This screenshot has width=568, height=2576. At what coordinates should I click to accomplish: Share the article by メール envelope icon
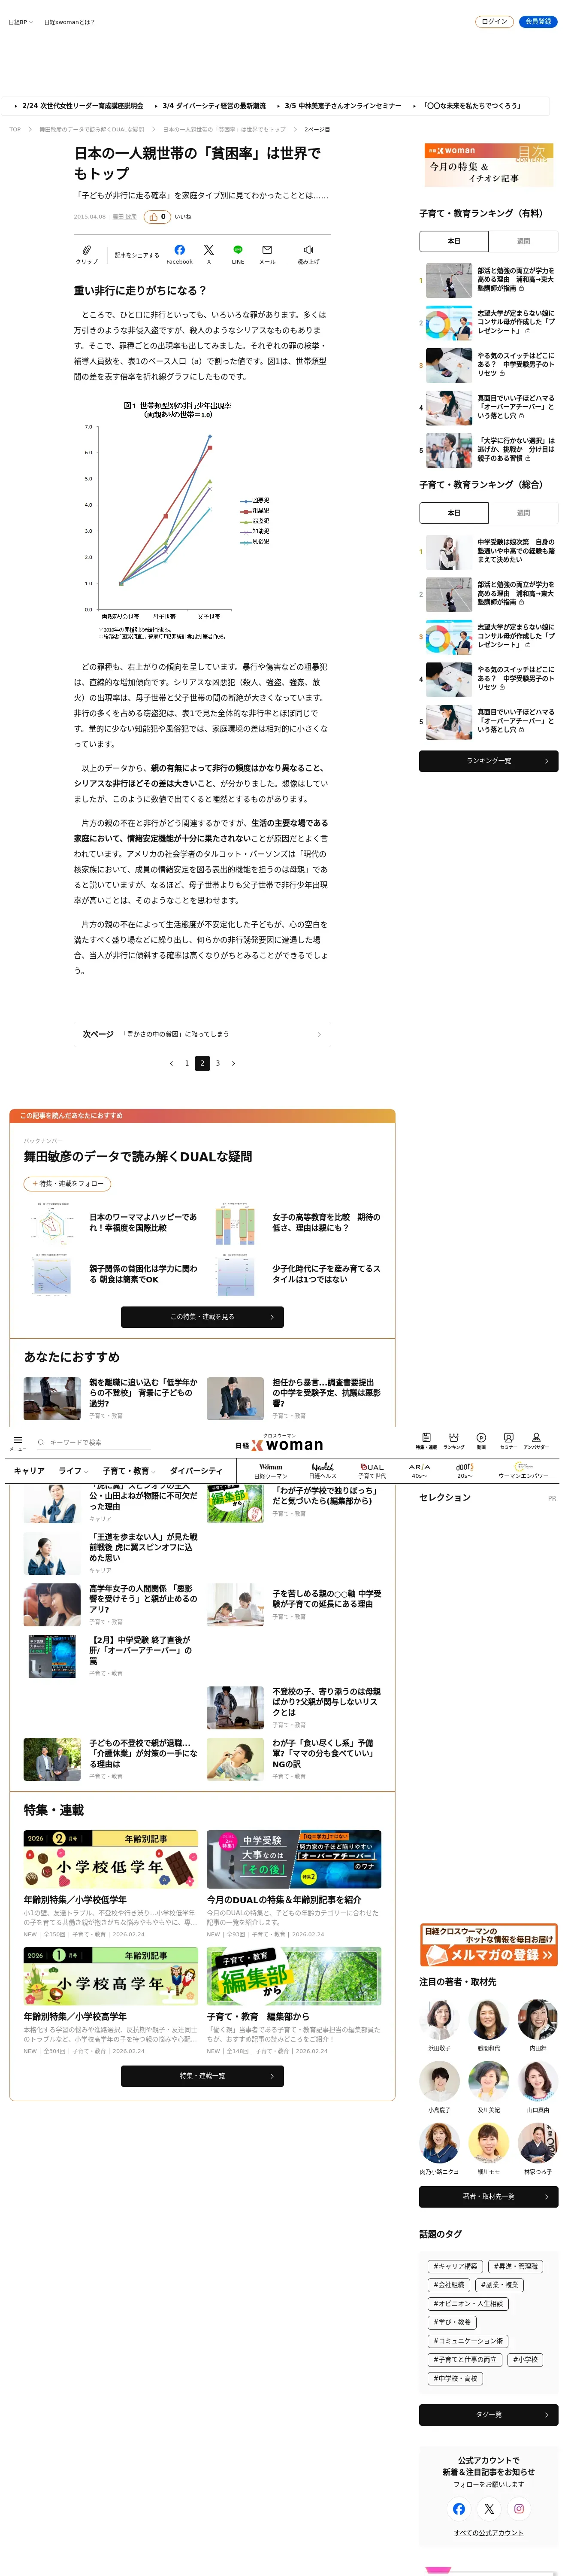pyautogui.click(x=267, y=250)
